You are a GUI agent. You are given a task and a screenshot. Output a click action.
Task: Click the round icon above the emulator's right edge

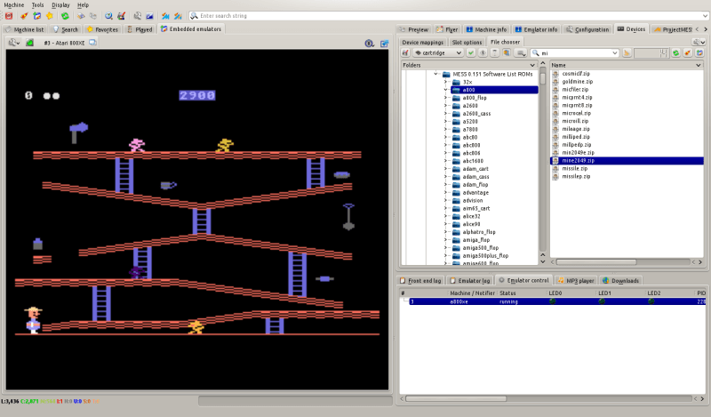(x=369, y=44)
